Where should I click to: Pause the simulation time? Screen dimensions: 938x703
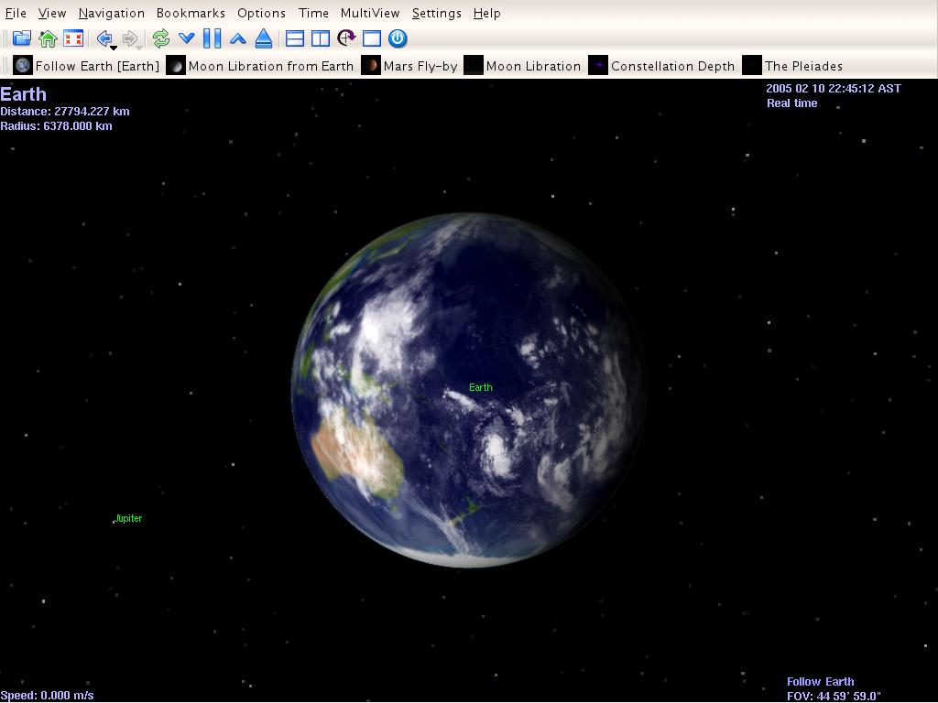tap(212, 38)
